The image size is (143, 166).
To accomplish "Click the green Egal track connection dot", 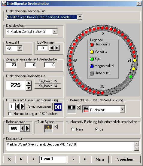I will pos(131,76).
